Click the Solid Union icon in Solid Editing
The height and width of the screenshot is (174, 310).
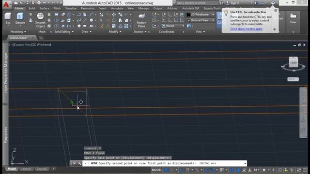(x=56, y=14)
